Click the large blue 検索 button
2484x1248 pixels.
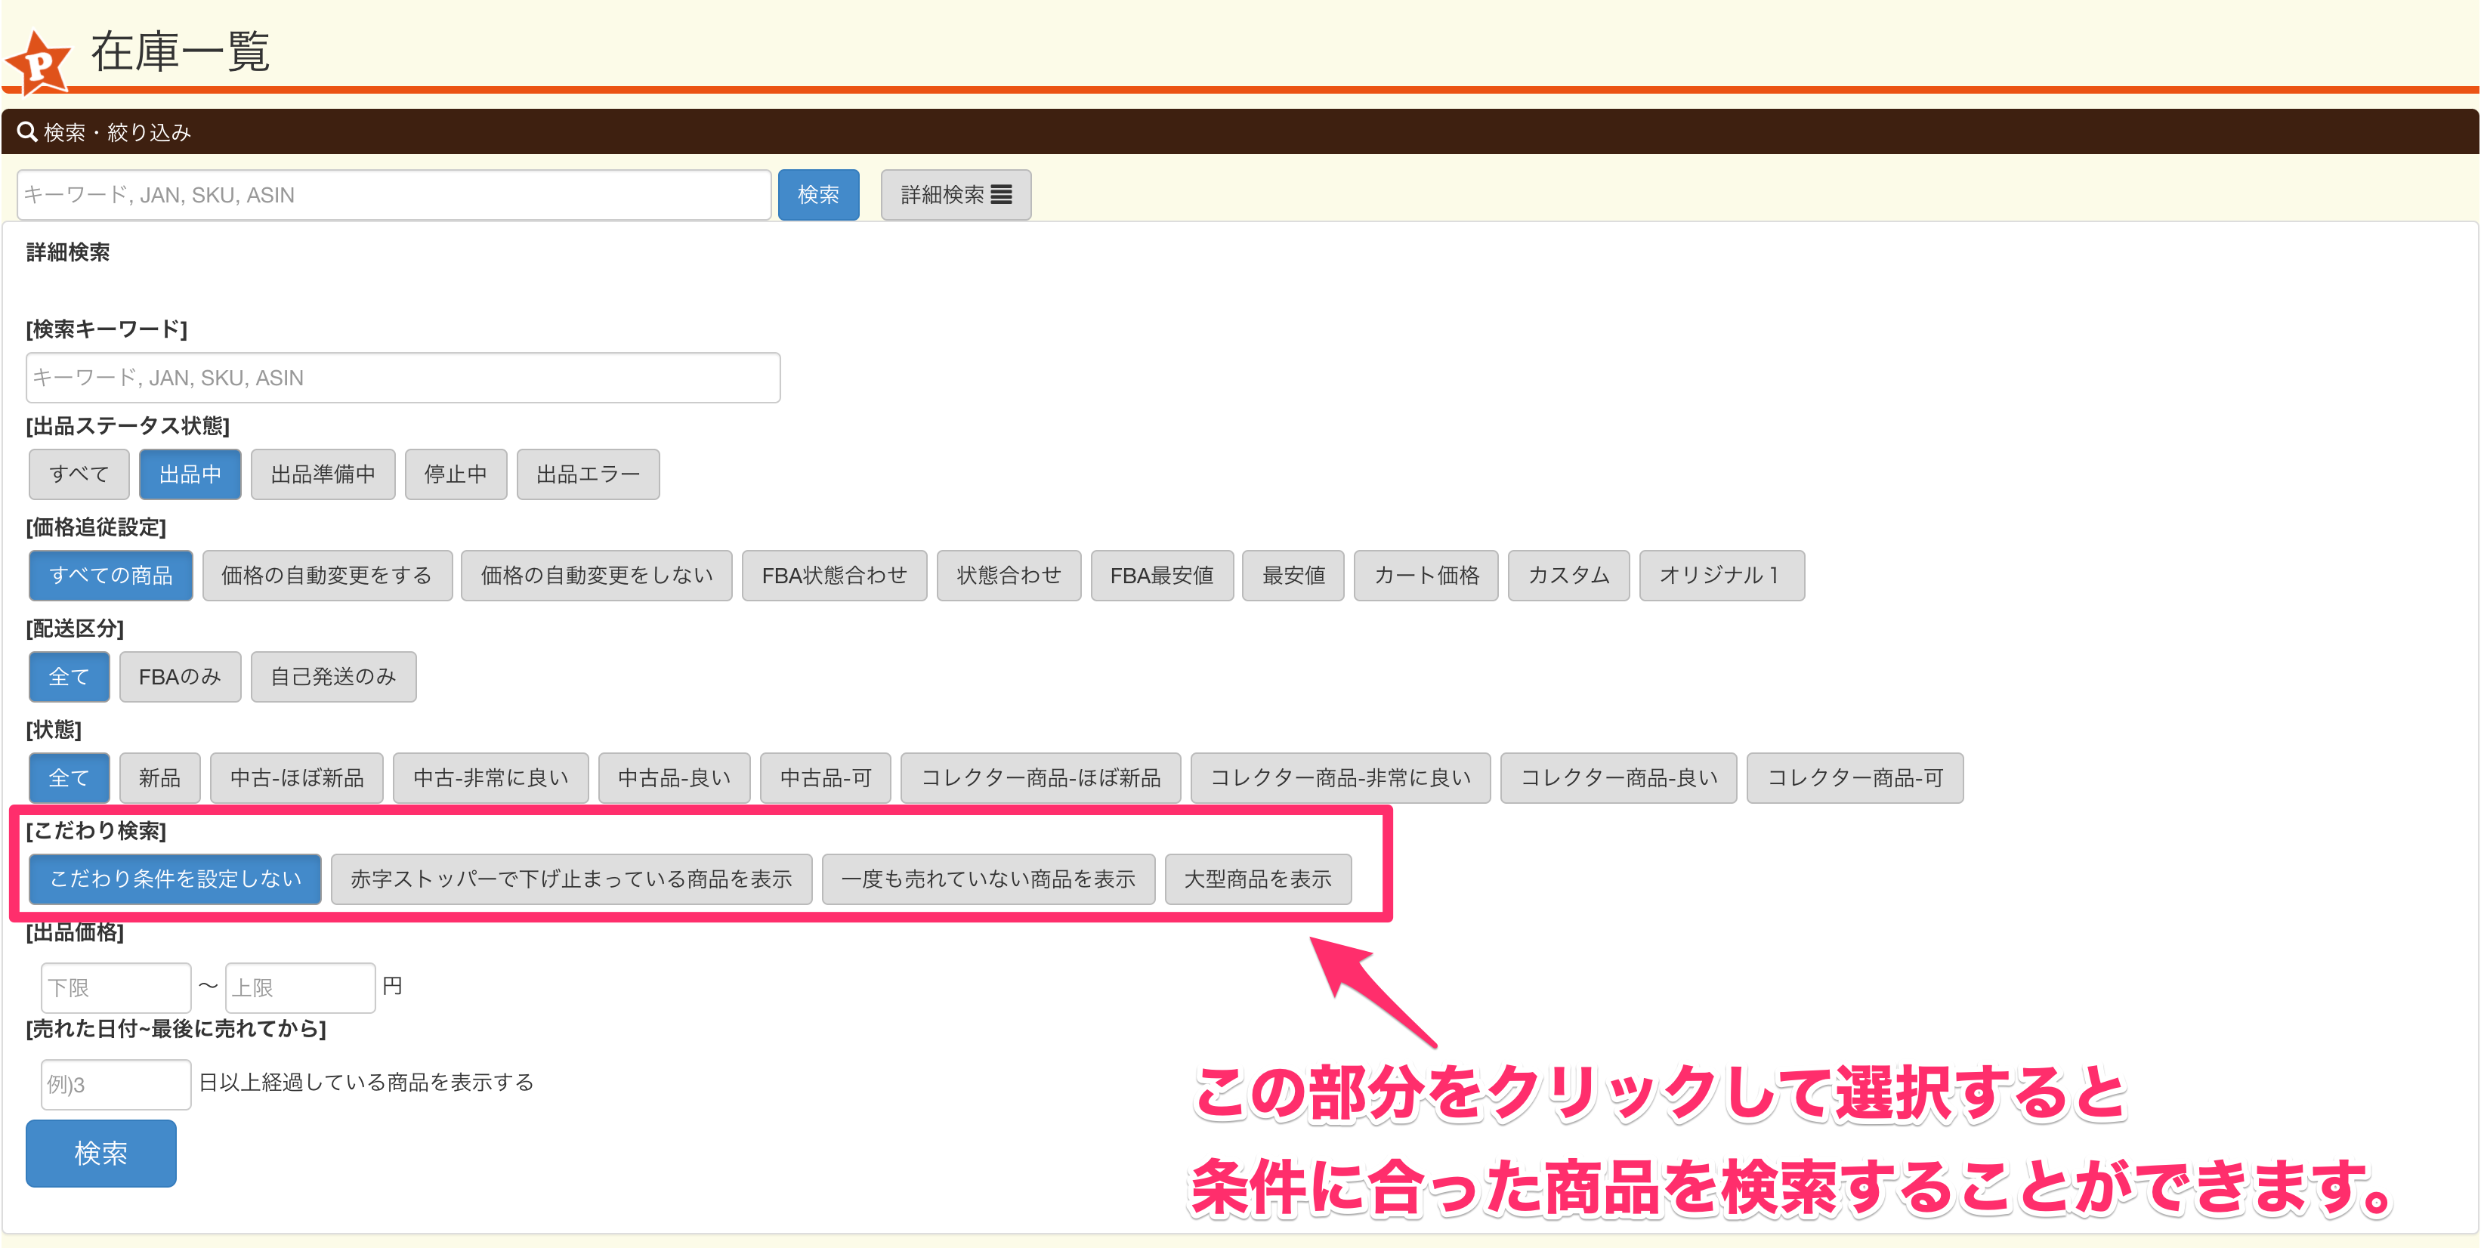tap(101, 1154)
